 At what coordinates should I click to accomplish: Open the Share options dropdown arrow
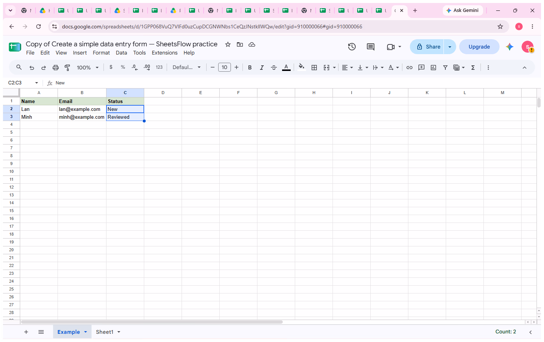450,47
